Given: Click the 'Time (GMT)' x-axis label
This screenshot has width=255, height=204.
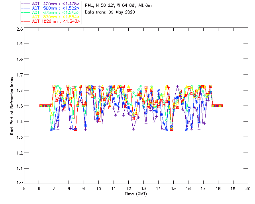Looking at the screenshot, I should pos(136,194).
